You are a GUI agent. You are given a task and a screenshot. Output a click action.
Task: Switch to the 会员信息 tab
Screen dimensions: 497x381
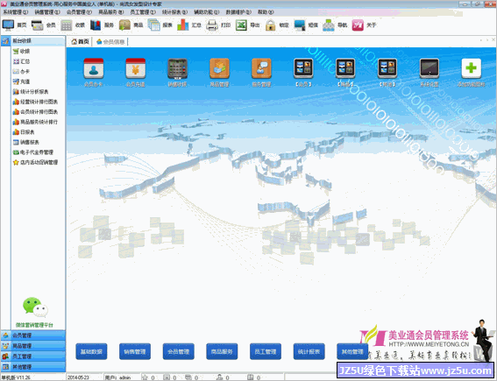(110, 41)
